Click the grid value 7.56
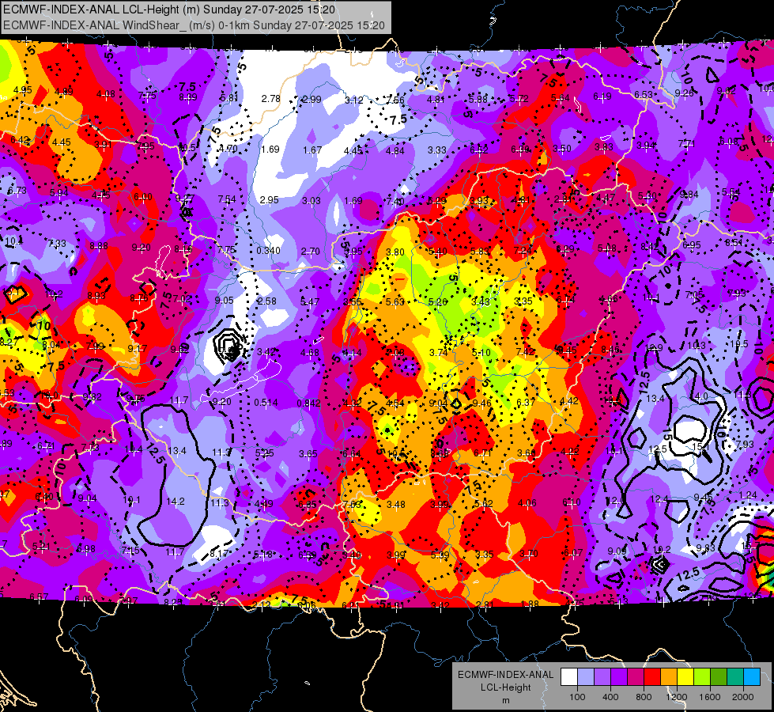This screenshot has height=712, width=774. point(395,100)
